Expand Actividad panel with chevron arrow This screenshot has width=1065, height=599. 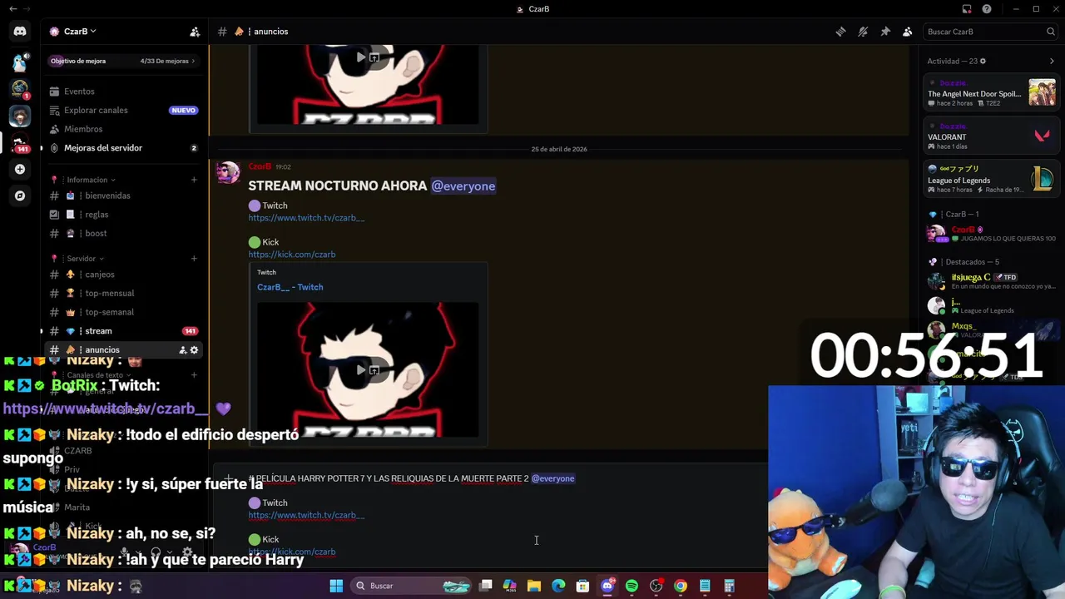(1052, 61)
